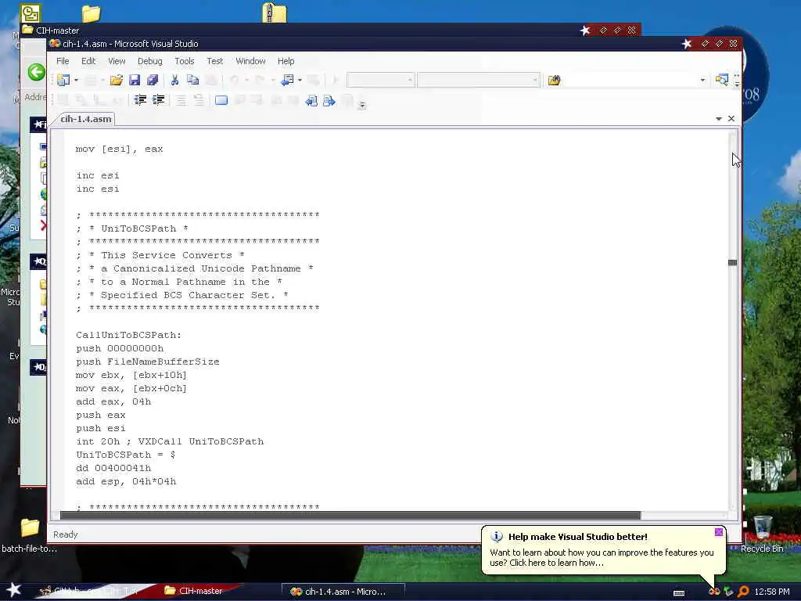
Task: Click the 'CallUniToBCSPath:' label line
Action: [x=129, y=335]
